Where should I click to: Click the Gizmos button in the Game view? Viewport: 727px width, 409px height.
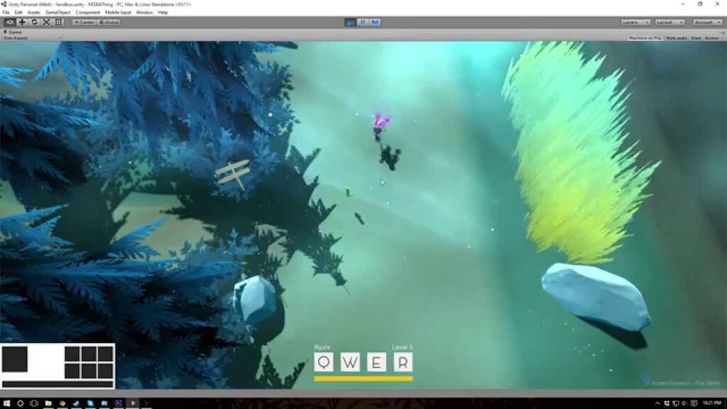(712, 37)
